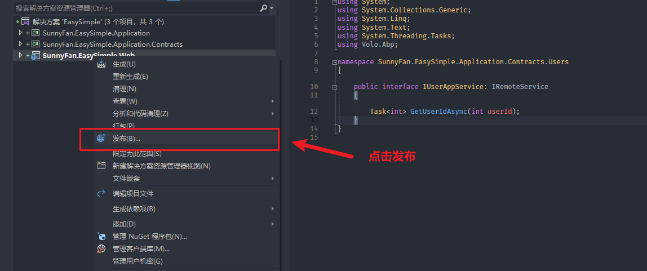Open the 分析和代码清理(Z) submenu

click(x=187, y=113)
